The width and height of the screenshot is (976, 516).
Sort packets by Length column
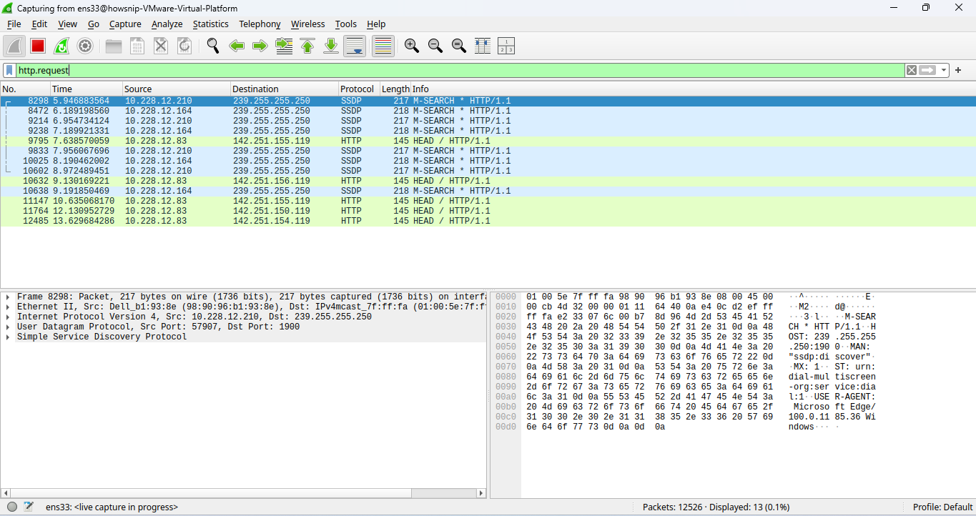(395, 89)
